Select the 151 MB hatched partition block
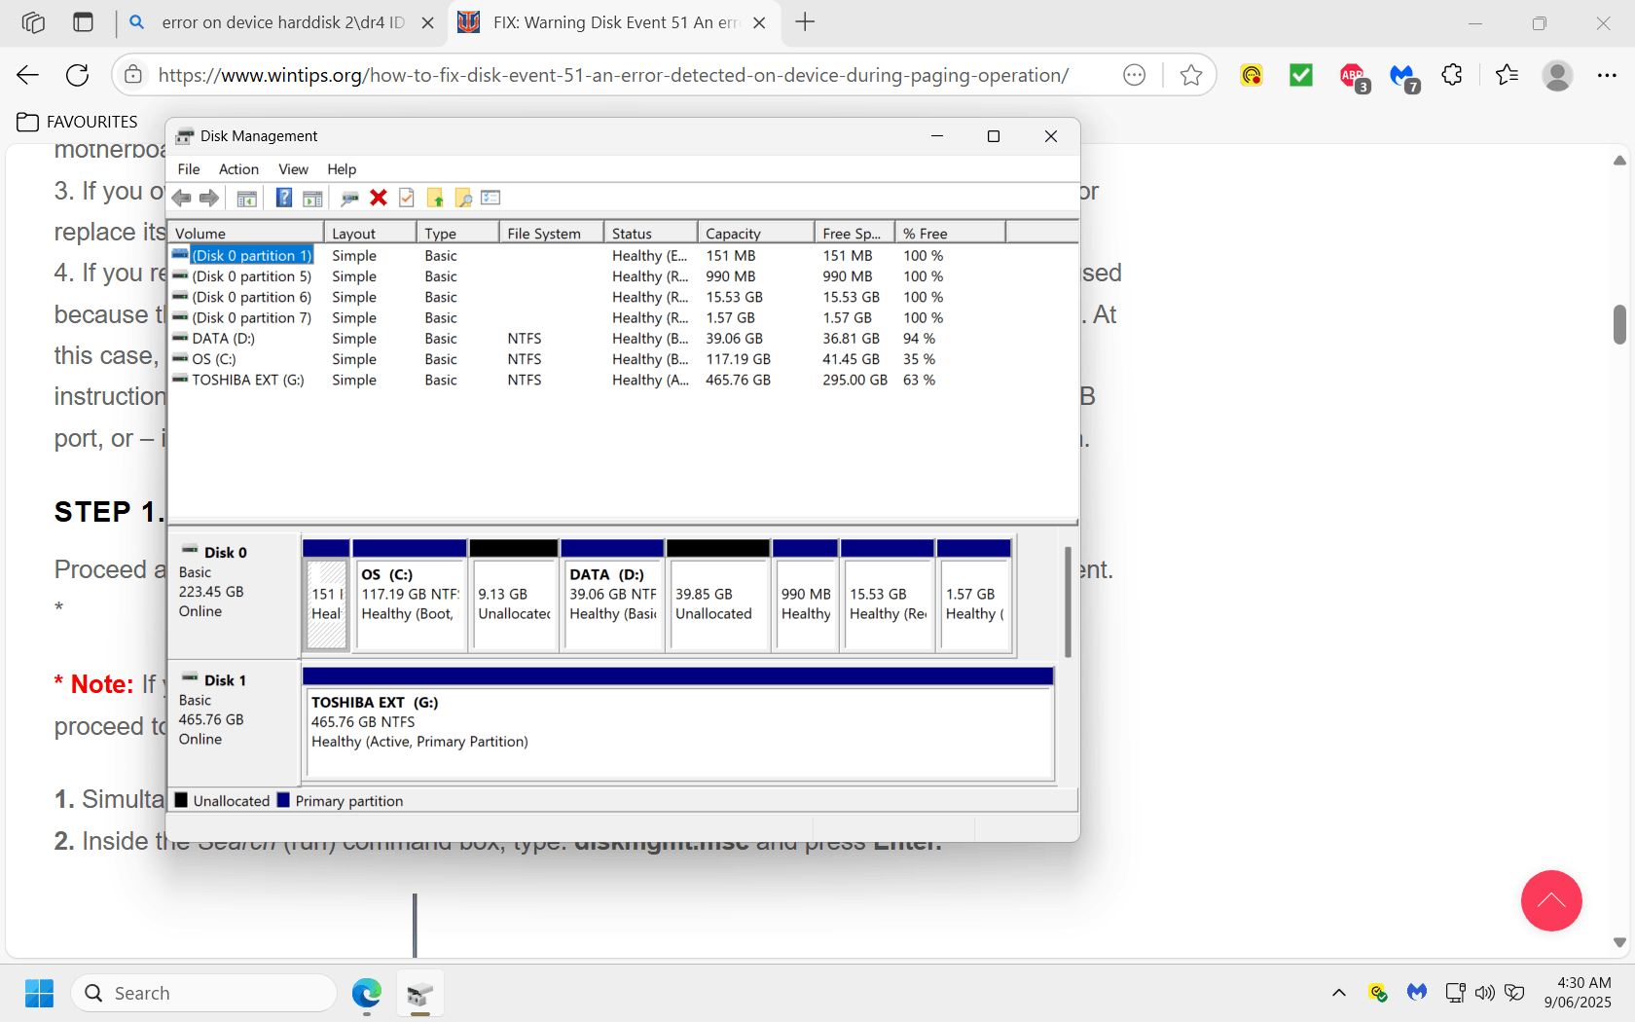The width and height of the screenshot is (1635, 1022). [x=326, y=594]
